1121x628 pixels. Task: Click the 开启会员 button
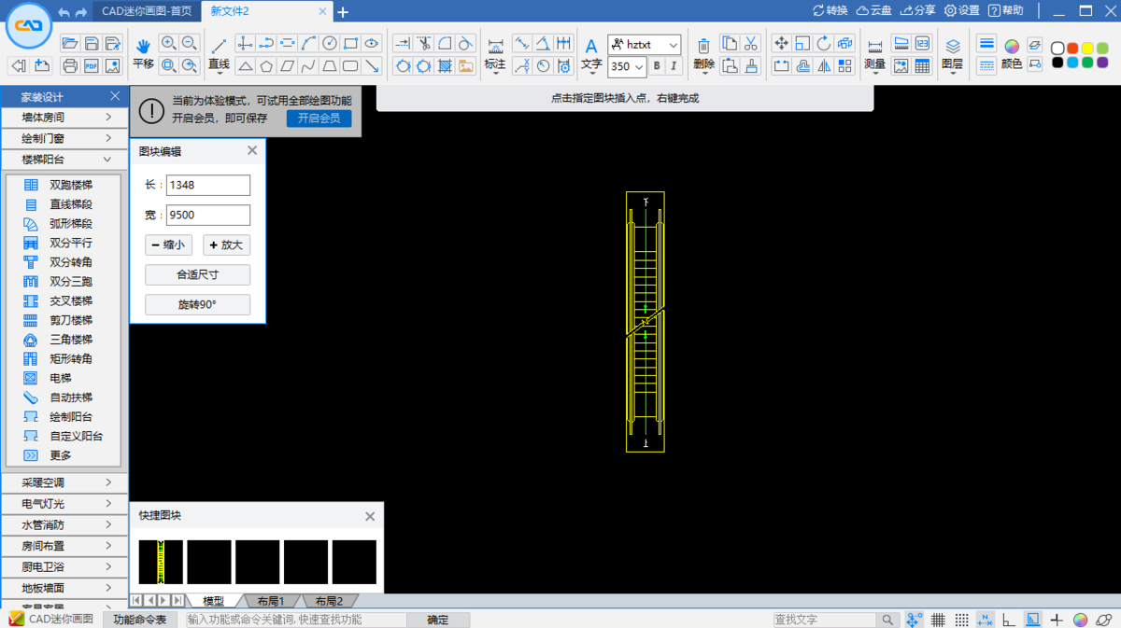coord(319,119)
